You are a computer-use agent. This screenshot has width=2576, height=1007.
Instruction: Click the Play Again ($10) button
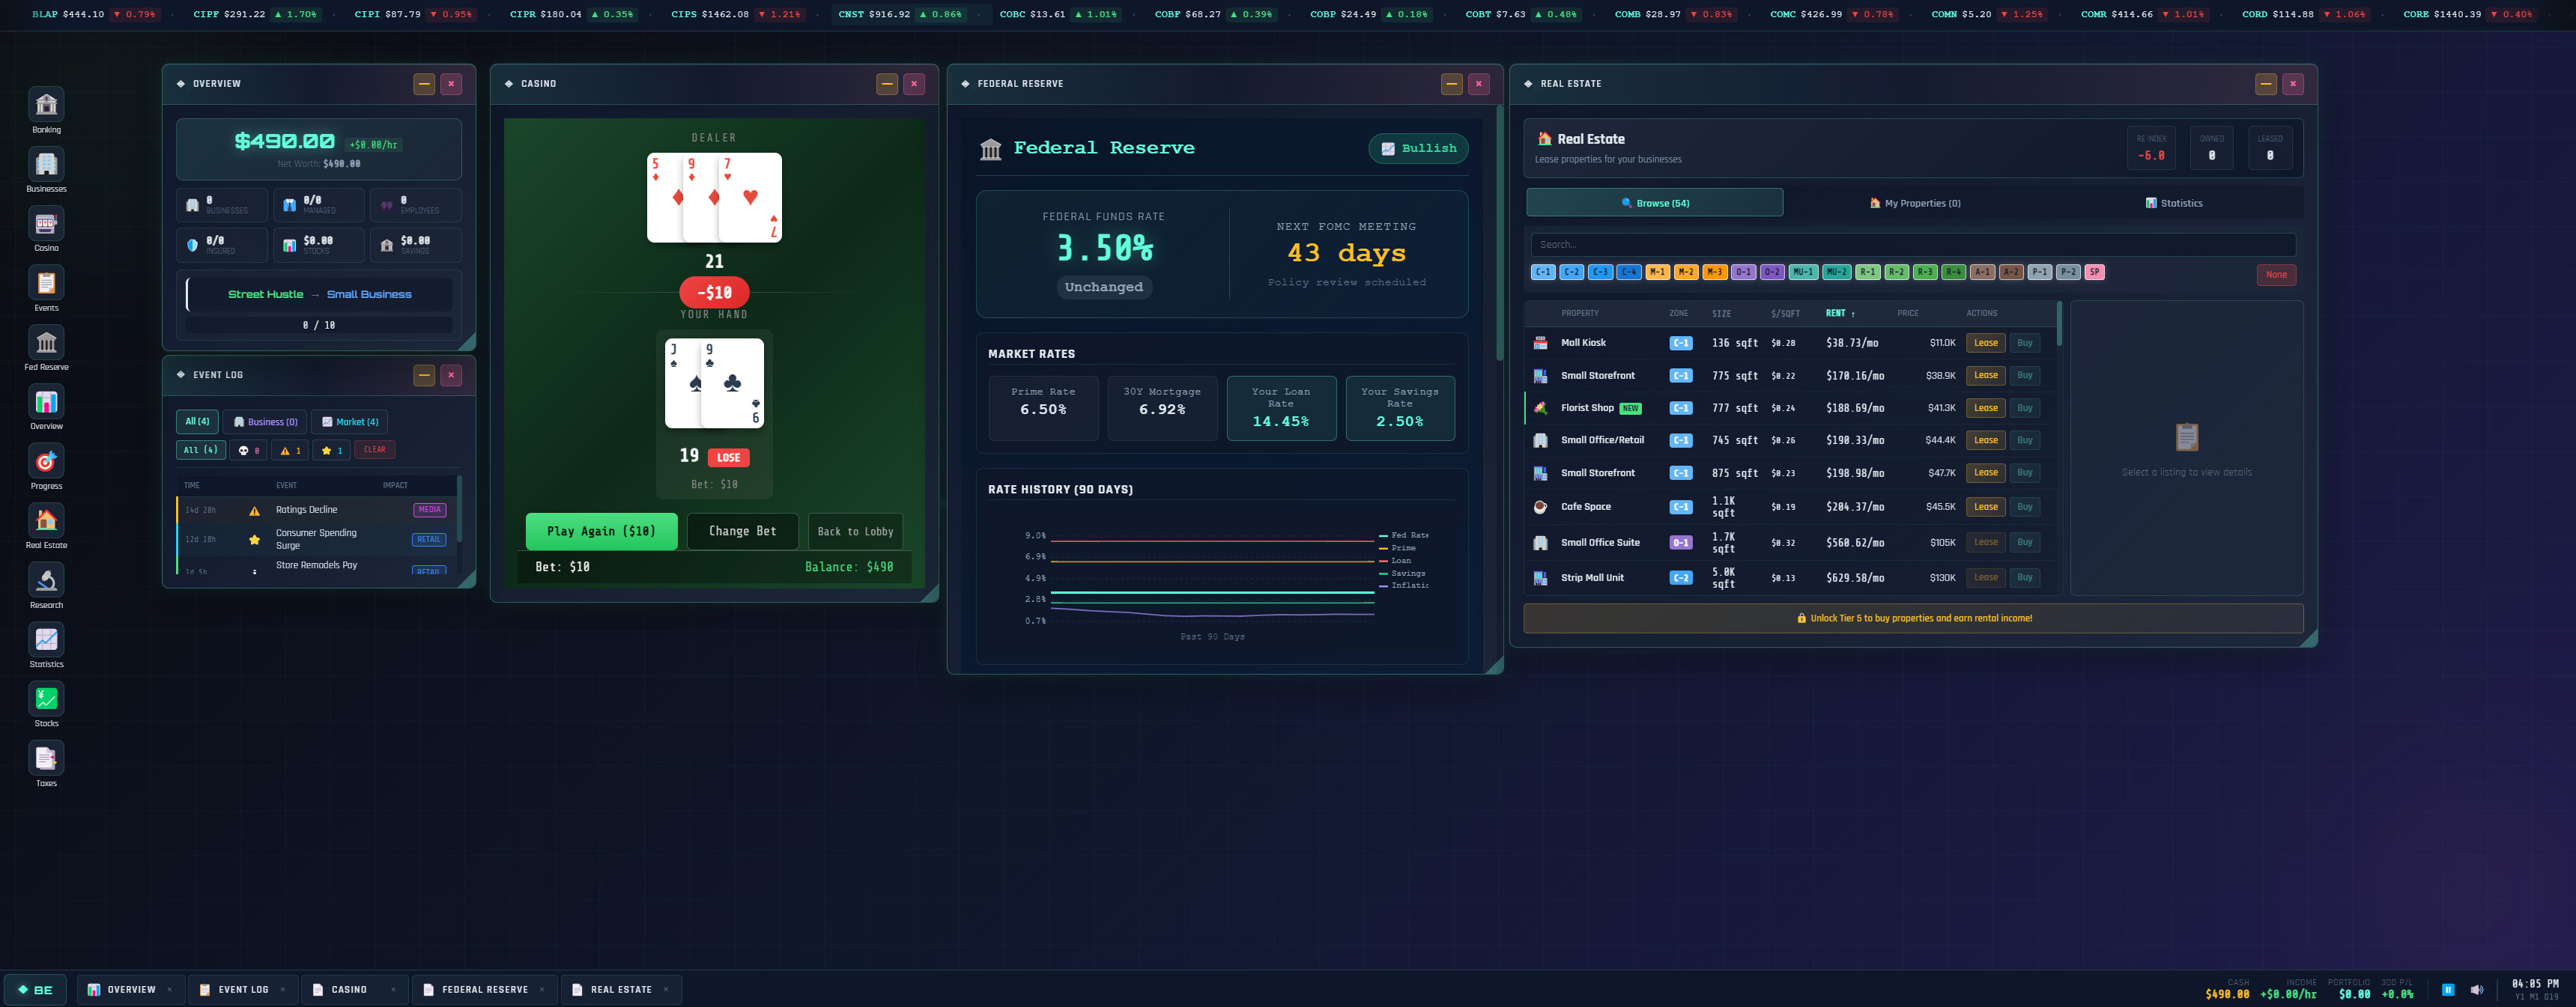[x=601, y=531]
